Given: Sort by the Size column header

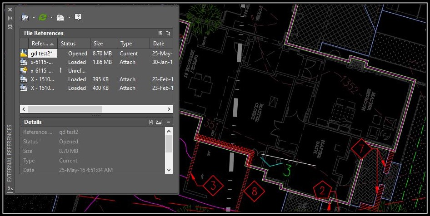Looking at the screenshot, I should [104, 44].
